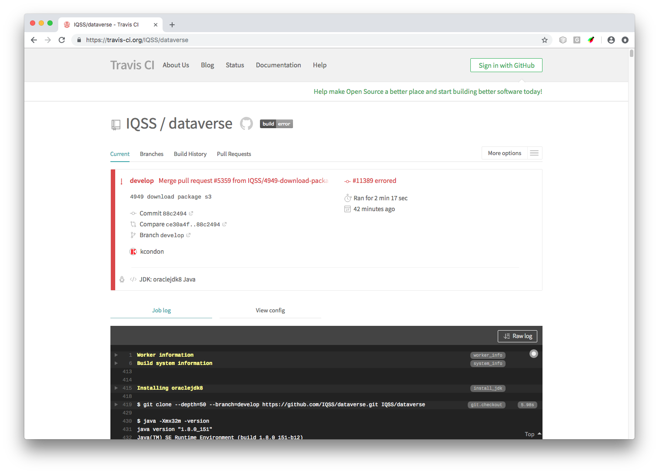Viewport: 659px width, 474px height.
Task: Click the browser forward arrow
Action: pyautogui.click(x=48, y=40)
